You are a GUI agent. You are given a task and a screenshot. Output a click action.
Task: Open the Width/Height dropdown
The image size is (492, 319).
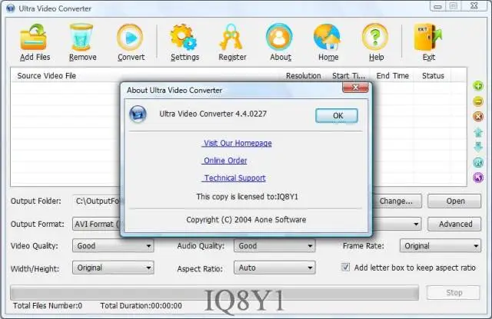point(113,267)
